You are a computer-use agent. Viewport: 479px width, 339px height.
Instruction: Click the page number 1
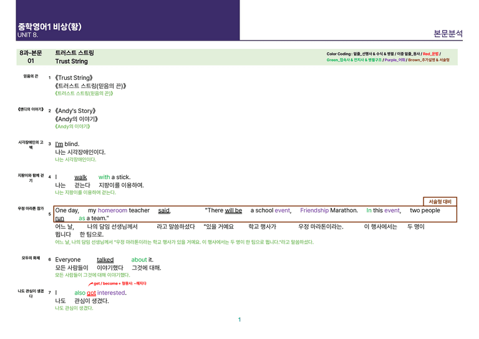[x=239, y=320]
